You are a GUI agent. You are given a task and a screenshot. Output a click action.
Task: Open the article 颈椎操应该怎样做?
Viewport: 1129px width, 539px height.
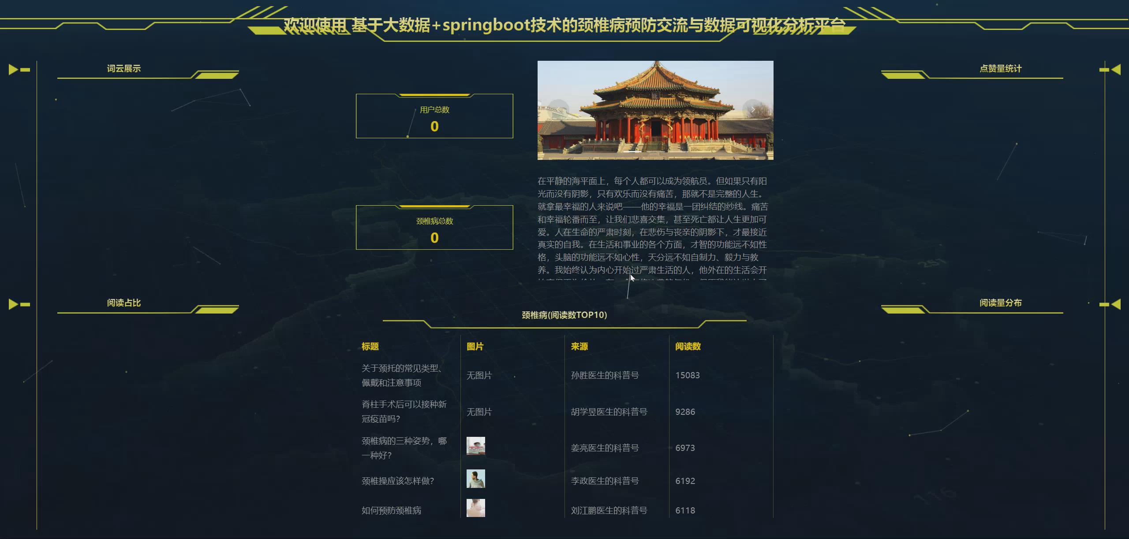tap(397, 481)
